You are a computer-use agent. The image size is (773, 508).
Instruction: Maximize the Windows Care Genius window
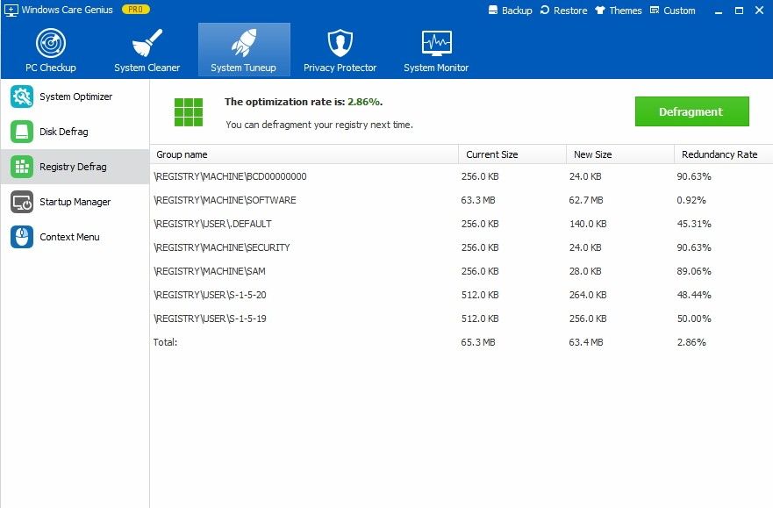(x=739, y=11)
